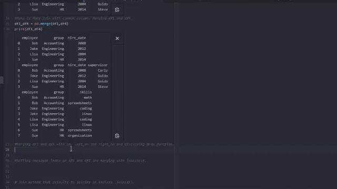Screen dimensions: 337x189
Task: Click the 'supervisor' column header
Action: [98, 65]
